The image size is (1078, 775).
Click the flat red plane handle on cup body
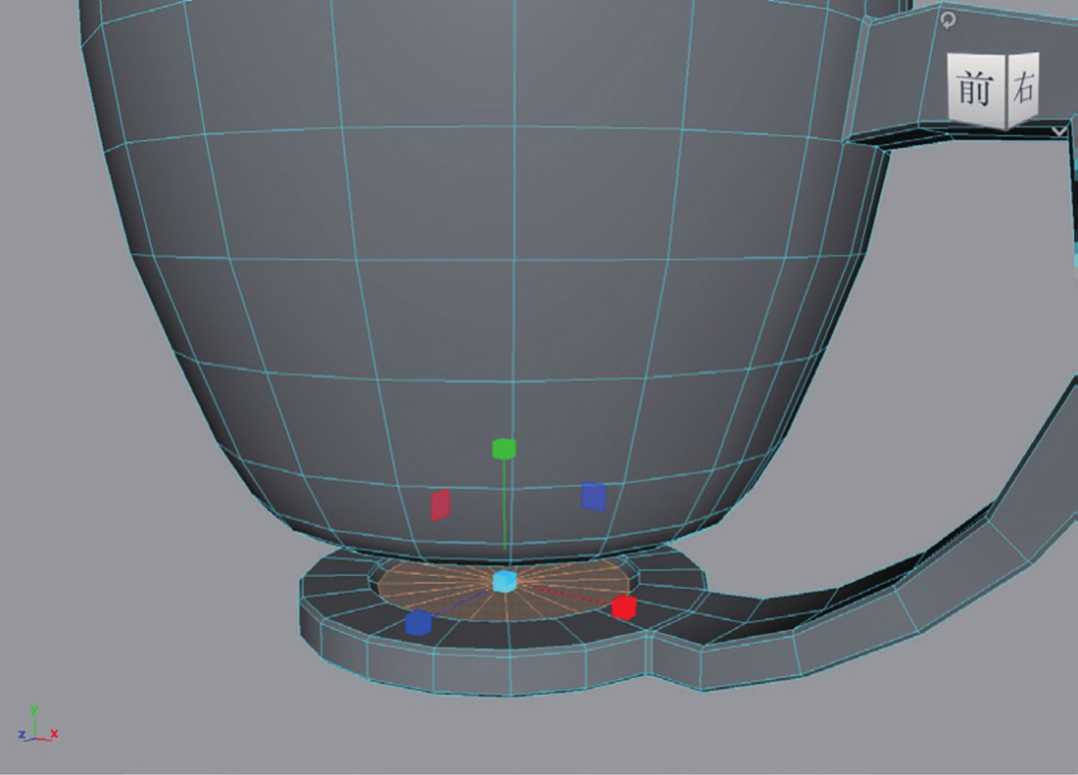[x=441, y=505]
